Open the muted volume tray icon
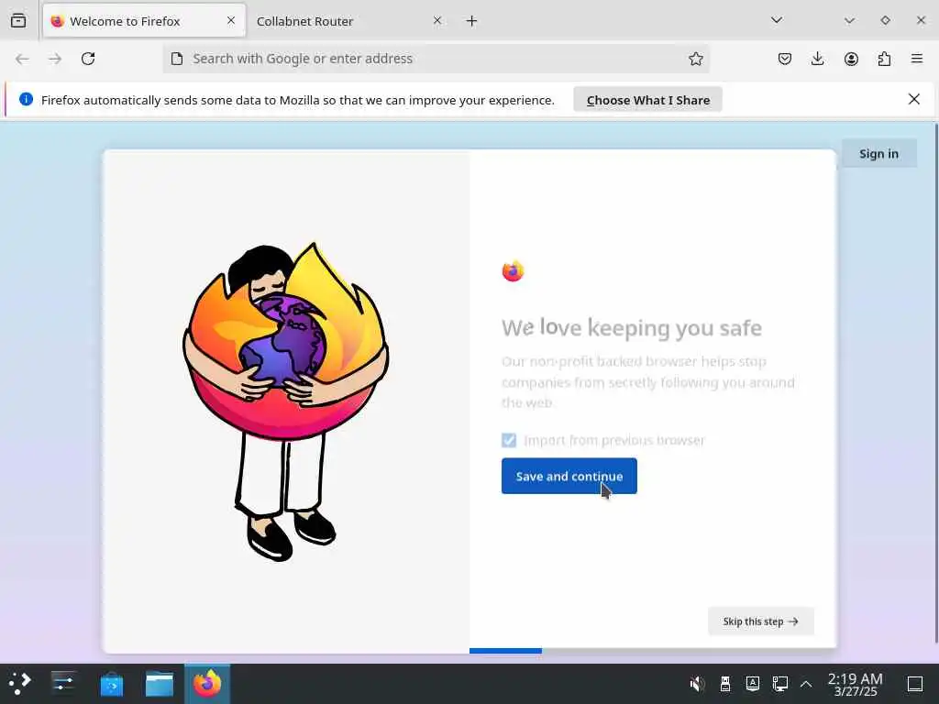The height and width of the screenshot is (704, 939). pos(697,684)
